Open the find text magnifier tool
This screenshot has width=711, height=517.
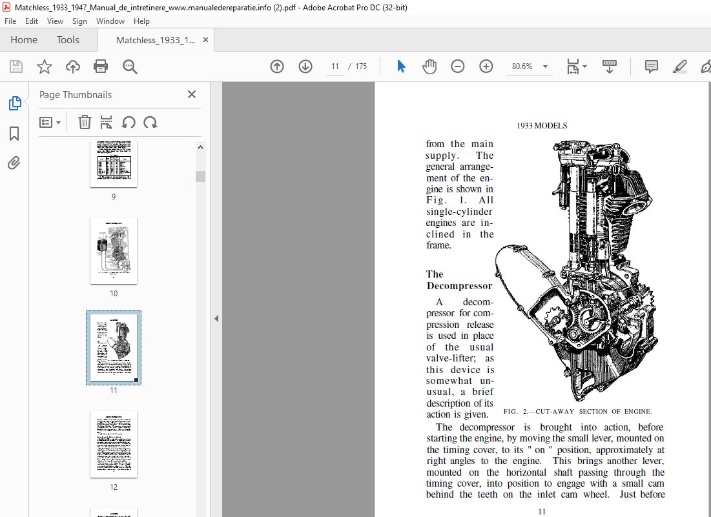(130, 66)
